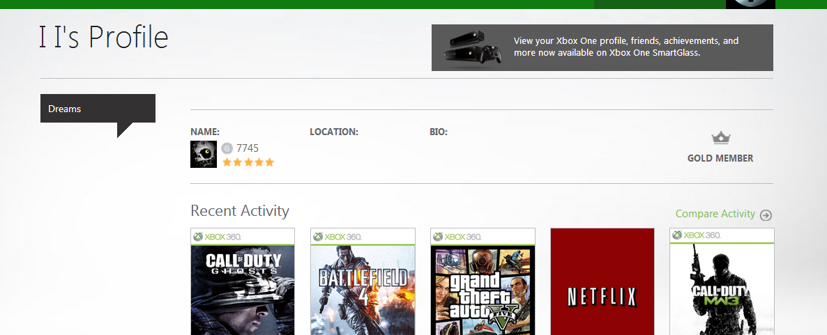Click the Compare Activity arrow icon
Screen dimensions: 827x335
click(x=766, y=215)
